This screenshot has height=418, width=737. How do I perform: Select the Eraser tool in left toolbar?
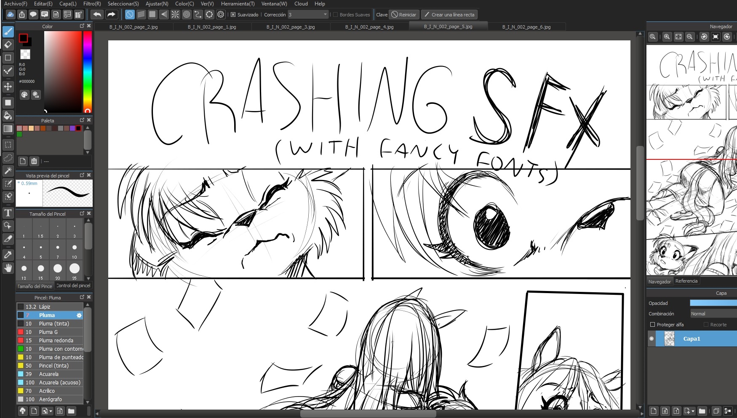coord(8,45)
